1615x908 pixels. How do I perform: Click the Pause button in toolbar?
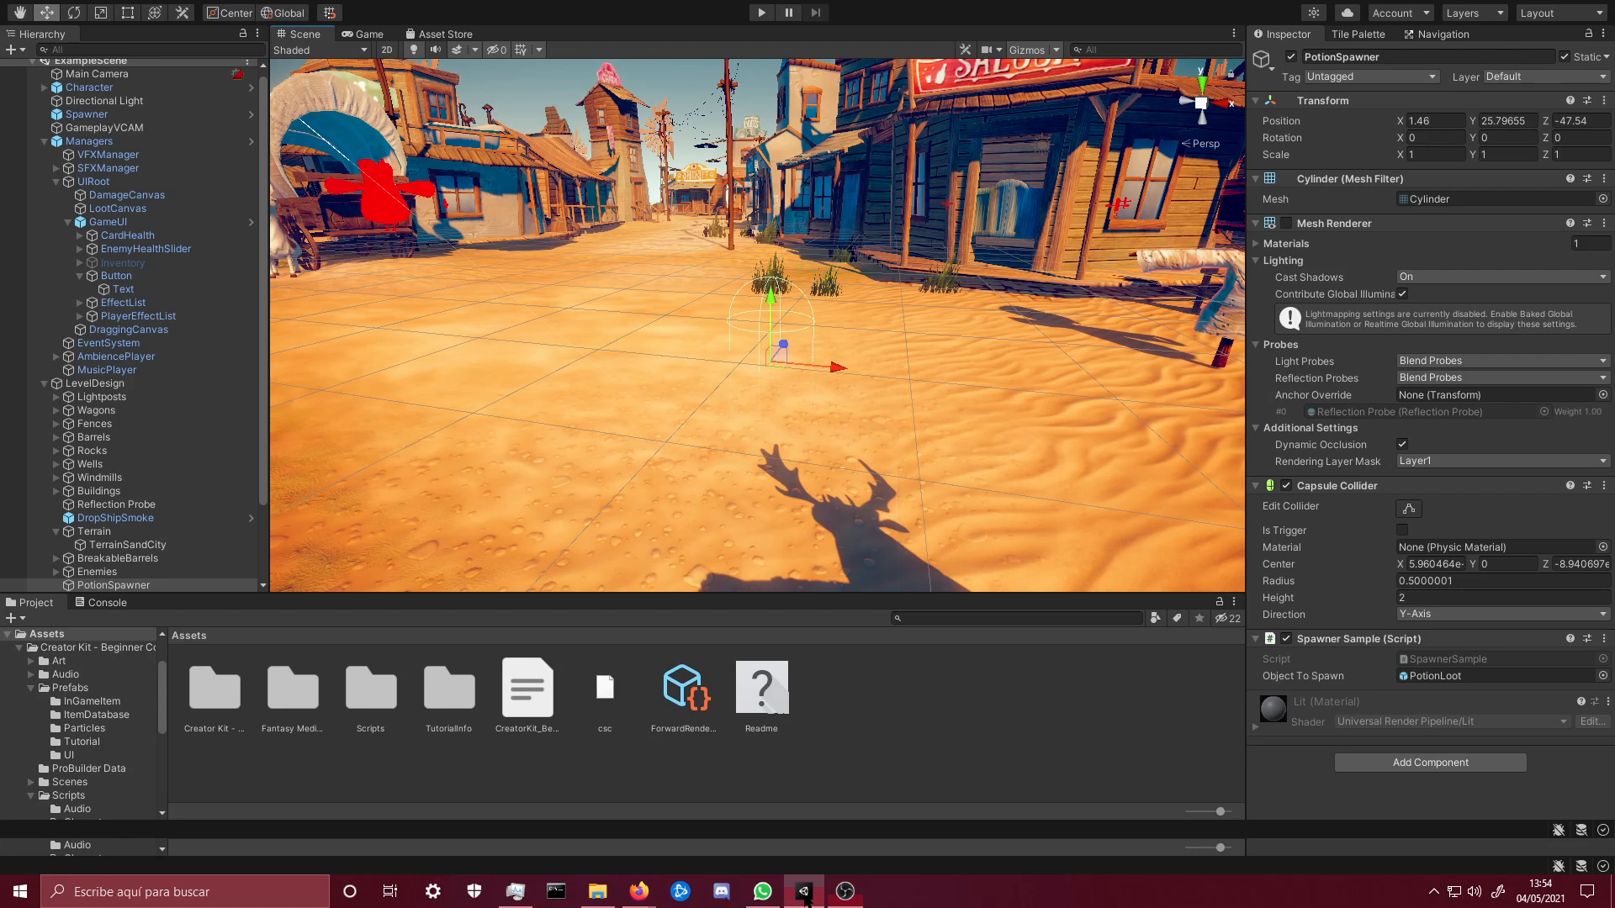tap(789, 13)
